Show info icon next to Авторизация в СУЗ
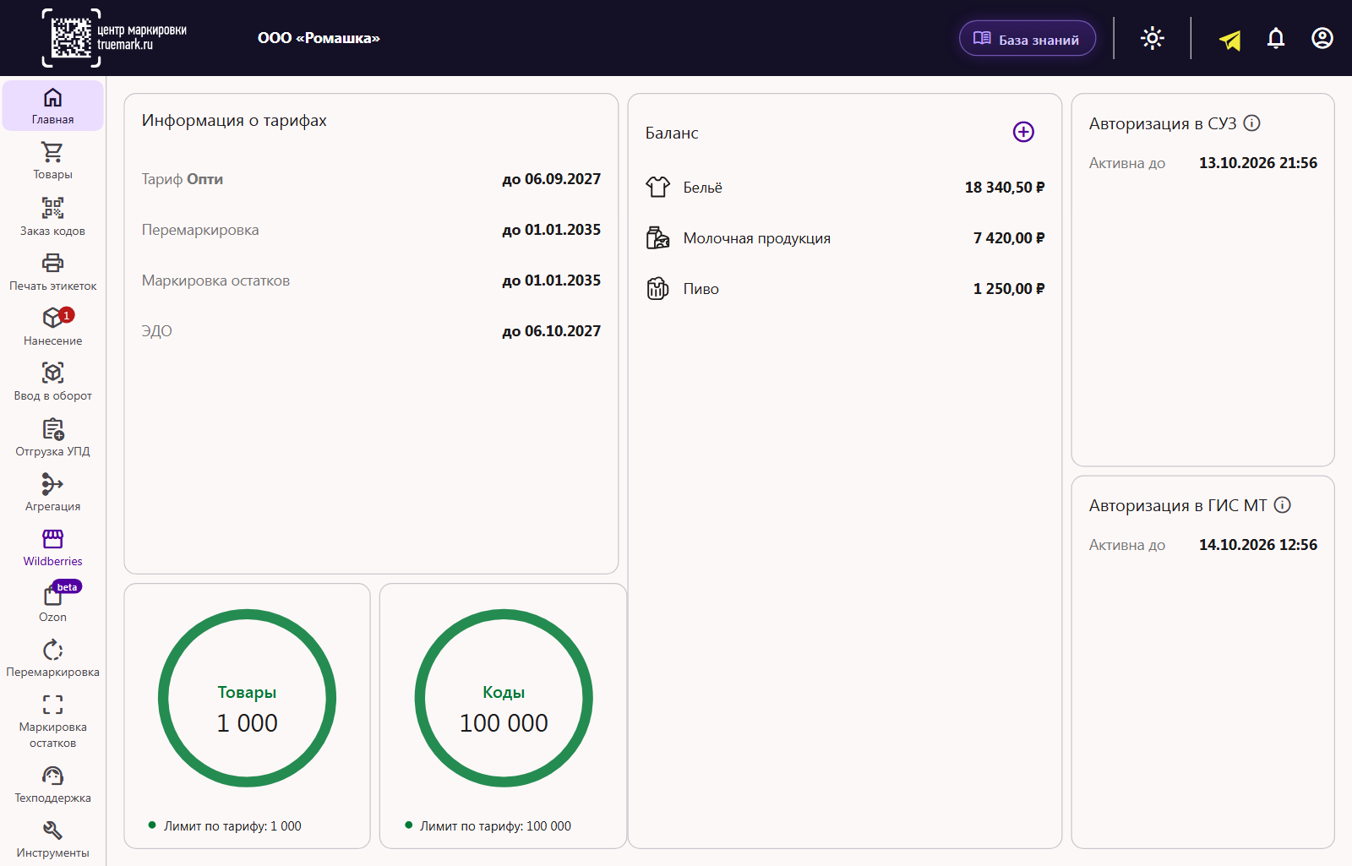Image resolution: width=1352 pixels, height=866 pixels. [1252, 123]
